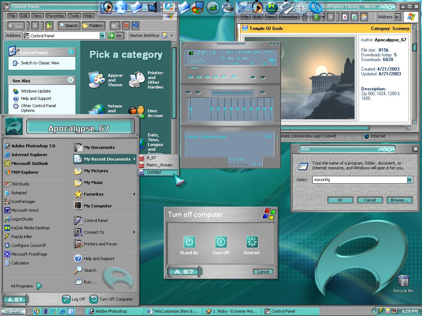This screenshot has height=316, width=422.
Task: Open the Run dialog Open field dropdown
Action: 410,180
